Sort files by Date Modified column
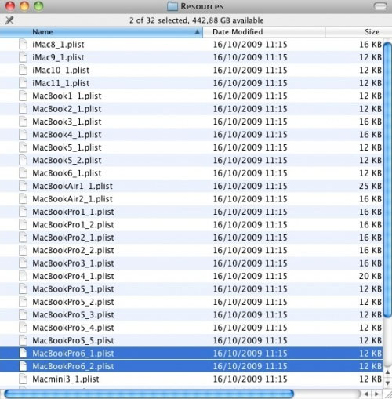The width and height of the screenshot is (392, 399). 264,32
